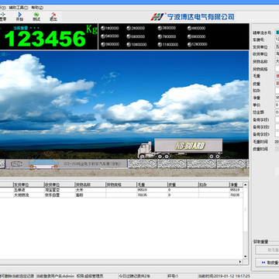Click the 备用字段1 label in right panel
The image size is (279, 279).
click(261, 120)
